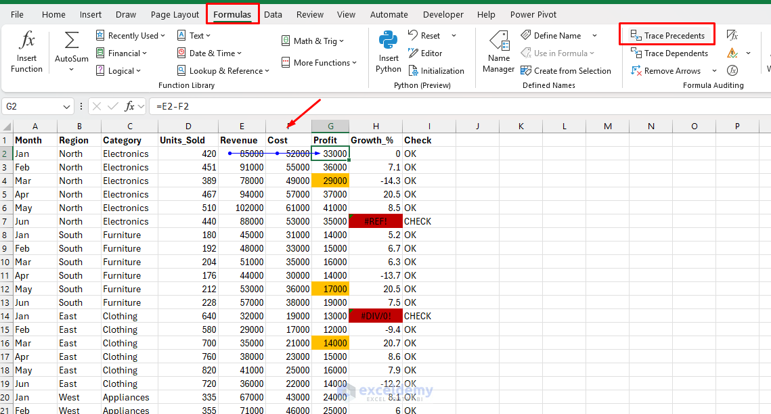Cancel formula entry with X icon
Screen dimensions: 771x414
[x=97, y=106]
